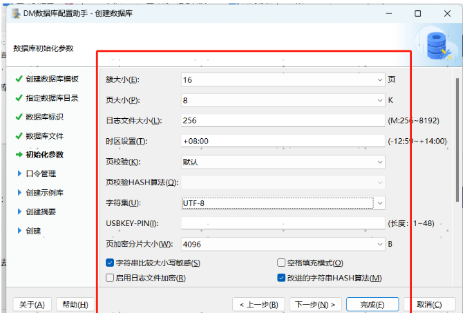This screenshot has width=463, height=313.
Task: Click the vertical scrollbar of parameters panel
Action: point(457,139)
